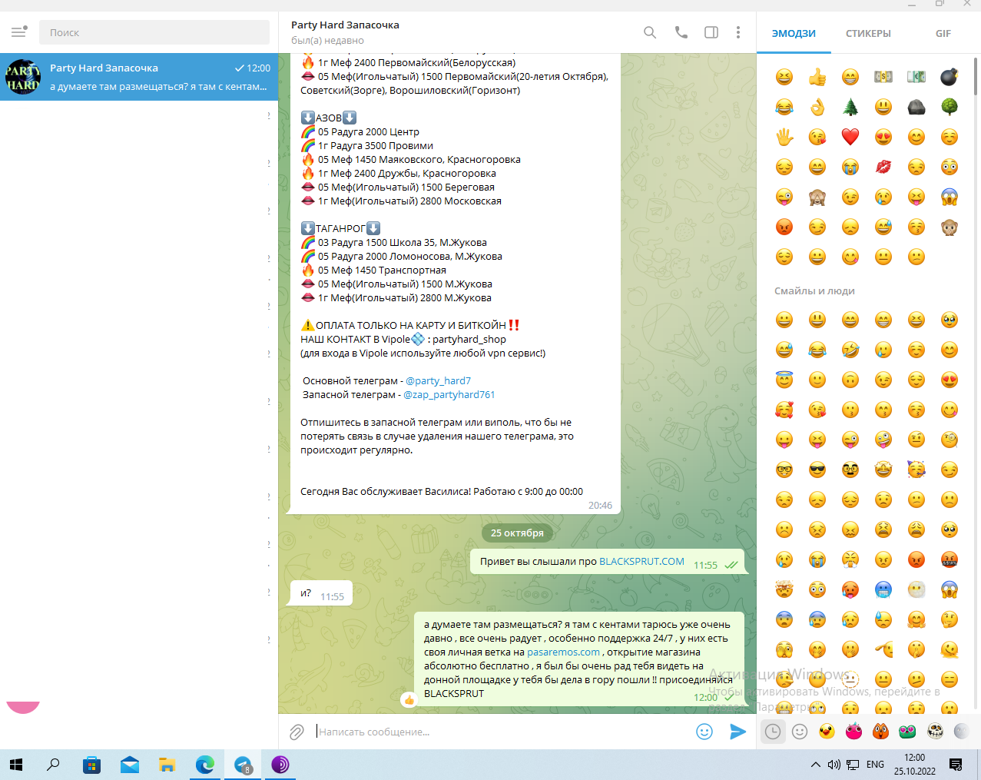Screen dimensions: 981x780
Task: Toggle the chat info side panel icon
Action: click(x=711, y=32)
